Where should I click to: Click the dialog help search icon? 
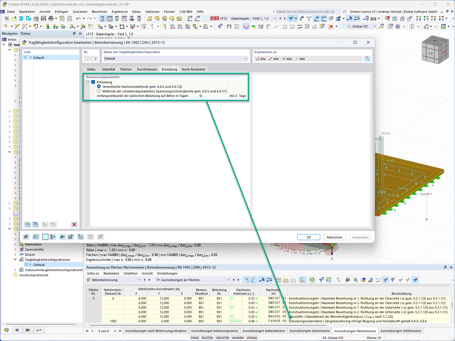[26, 237]
